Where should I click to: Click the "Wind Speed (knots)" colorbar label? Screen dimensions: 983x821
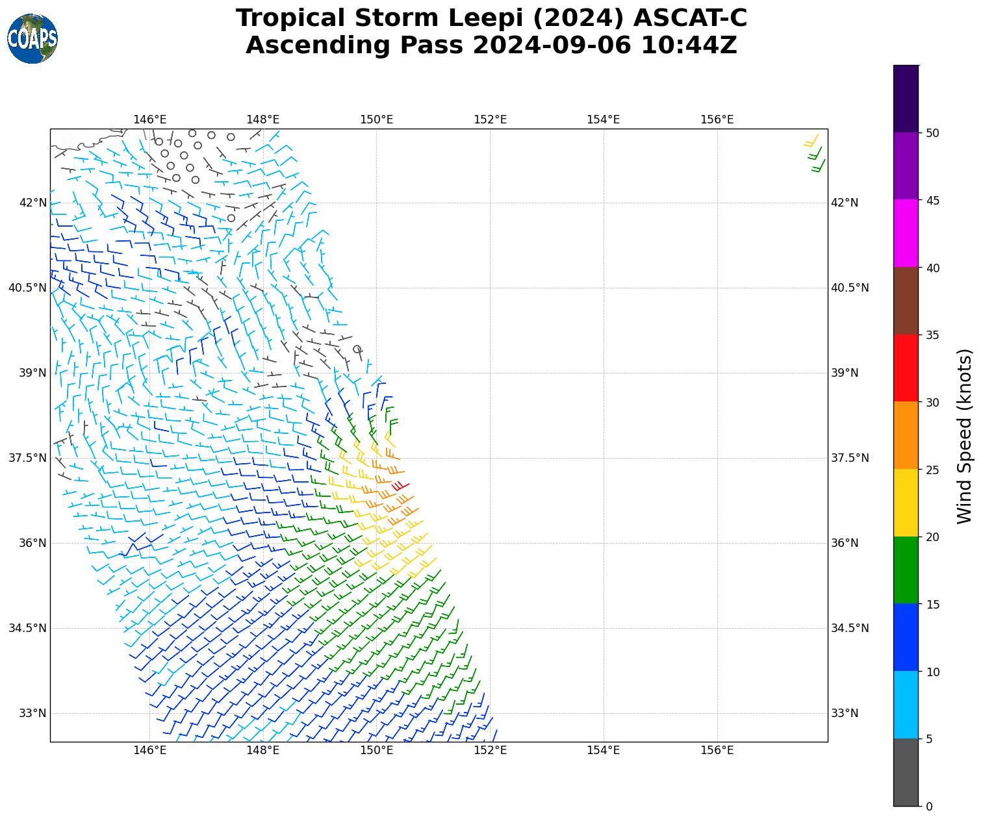tap(965, 436)
